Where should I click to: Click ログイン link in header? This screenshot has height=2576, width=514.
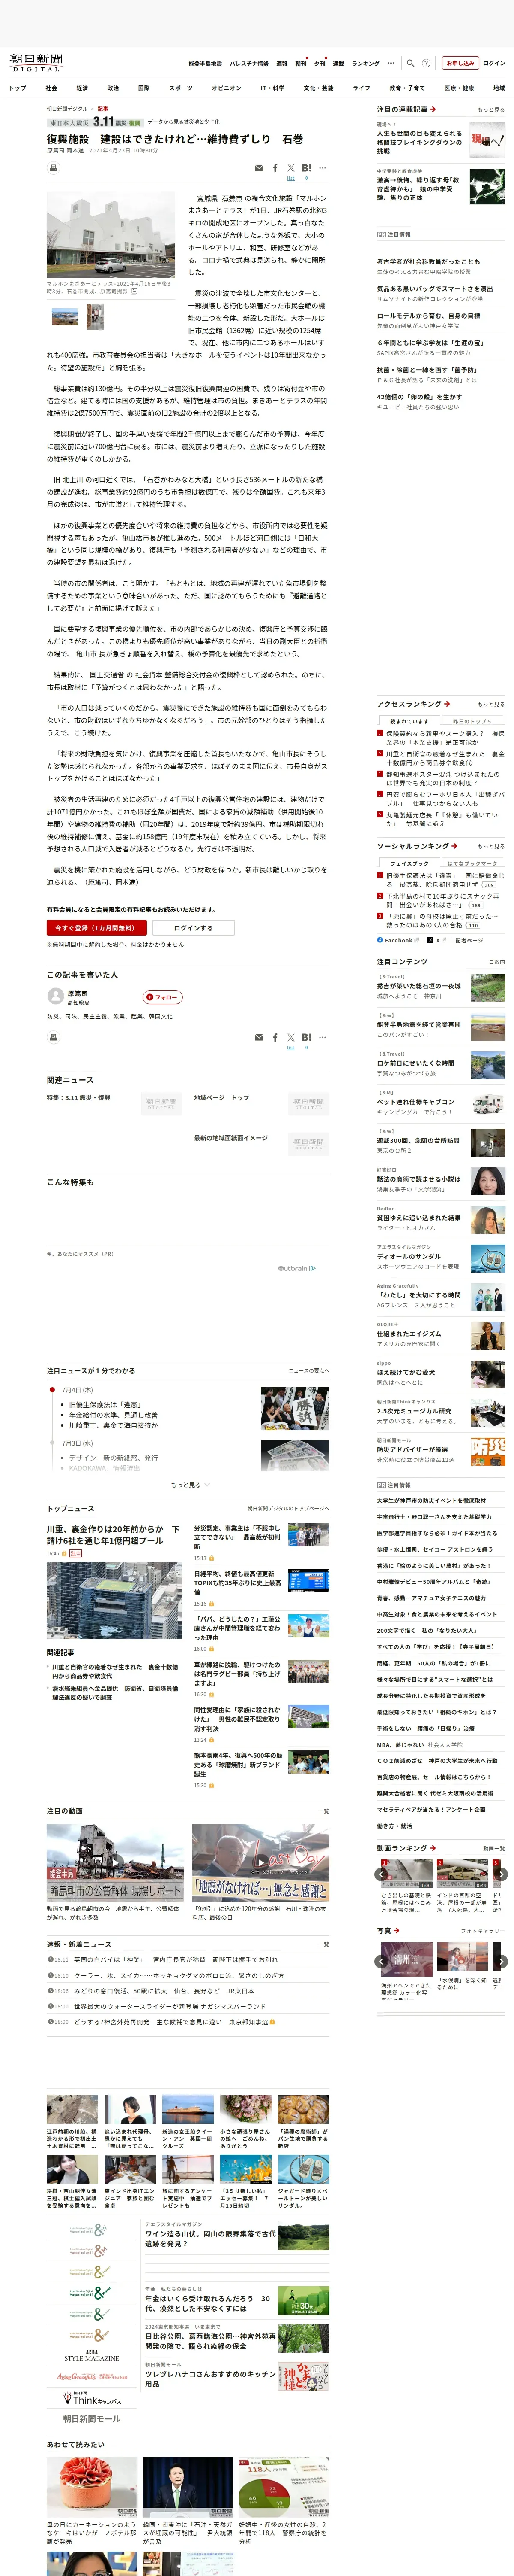494,63
